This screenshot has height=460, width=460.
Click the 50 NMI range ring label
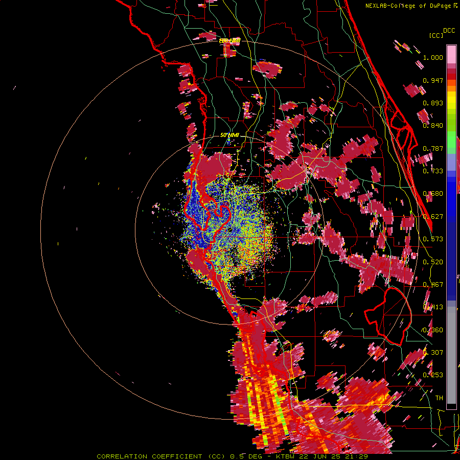(229, 135)
